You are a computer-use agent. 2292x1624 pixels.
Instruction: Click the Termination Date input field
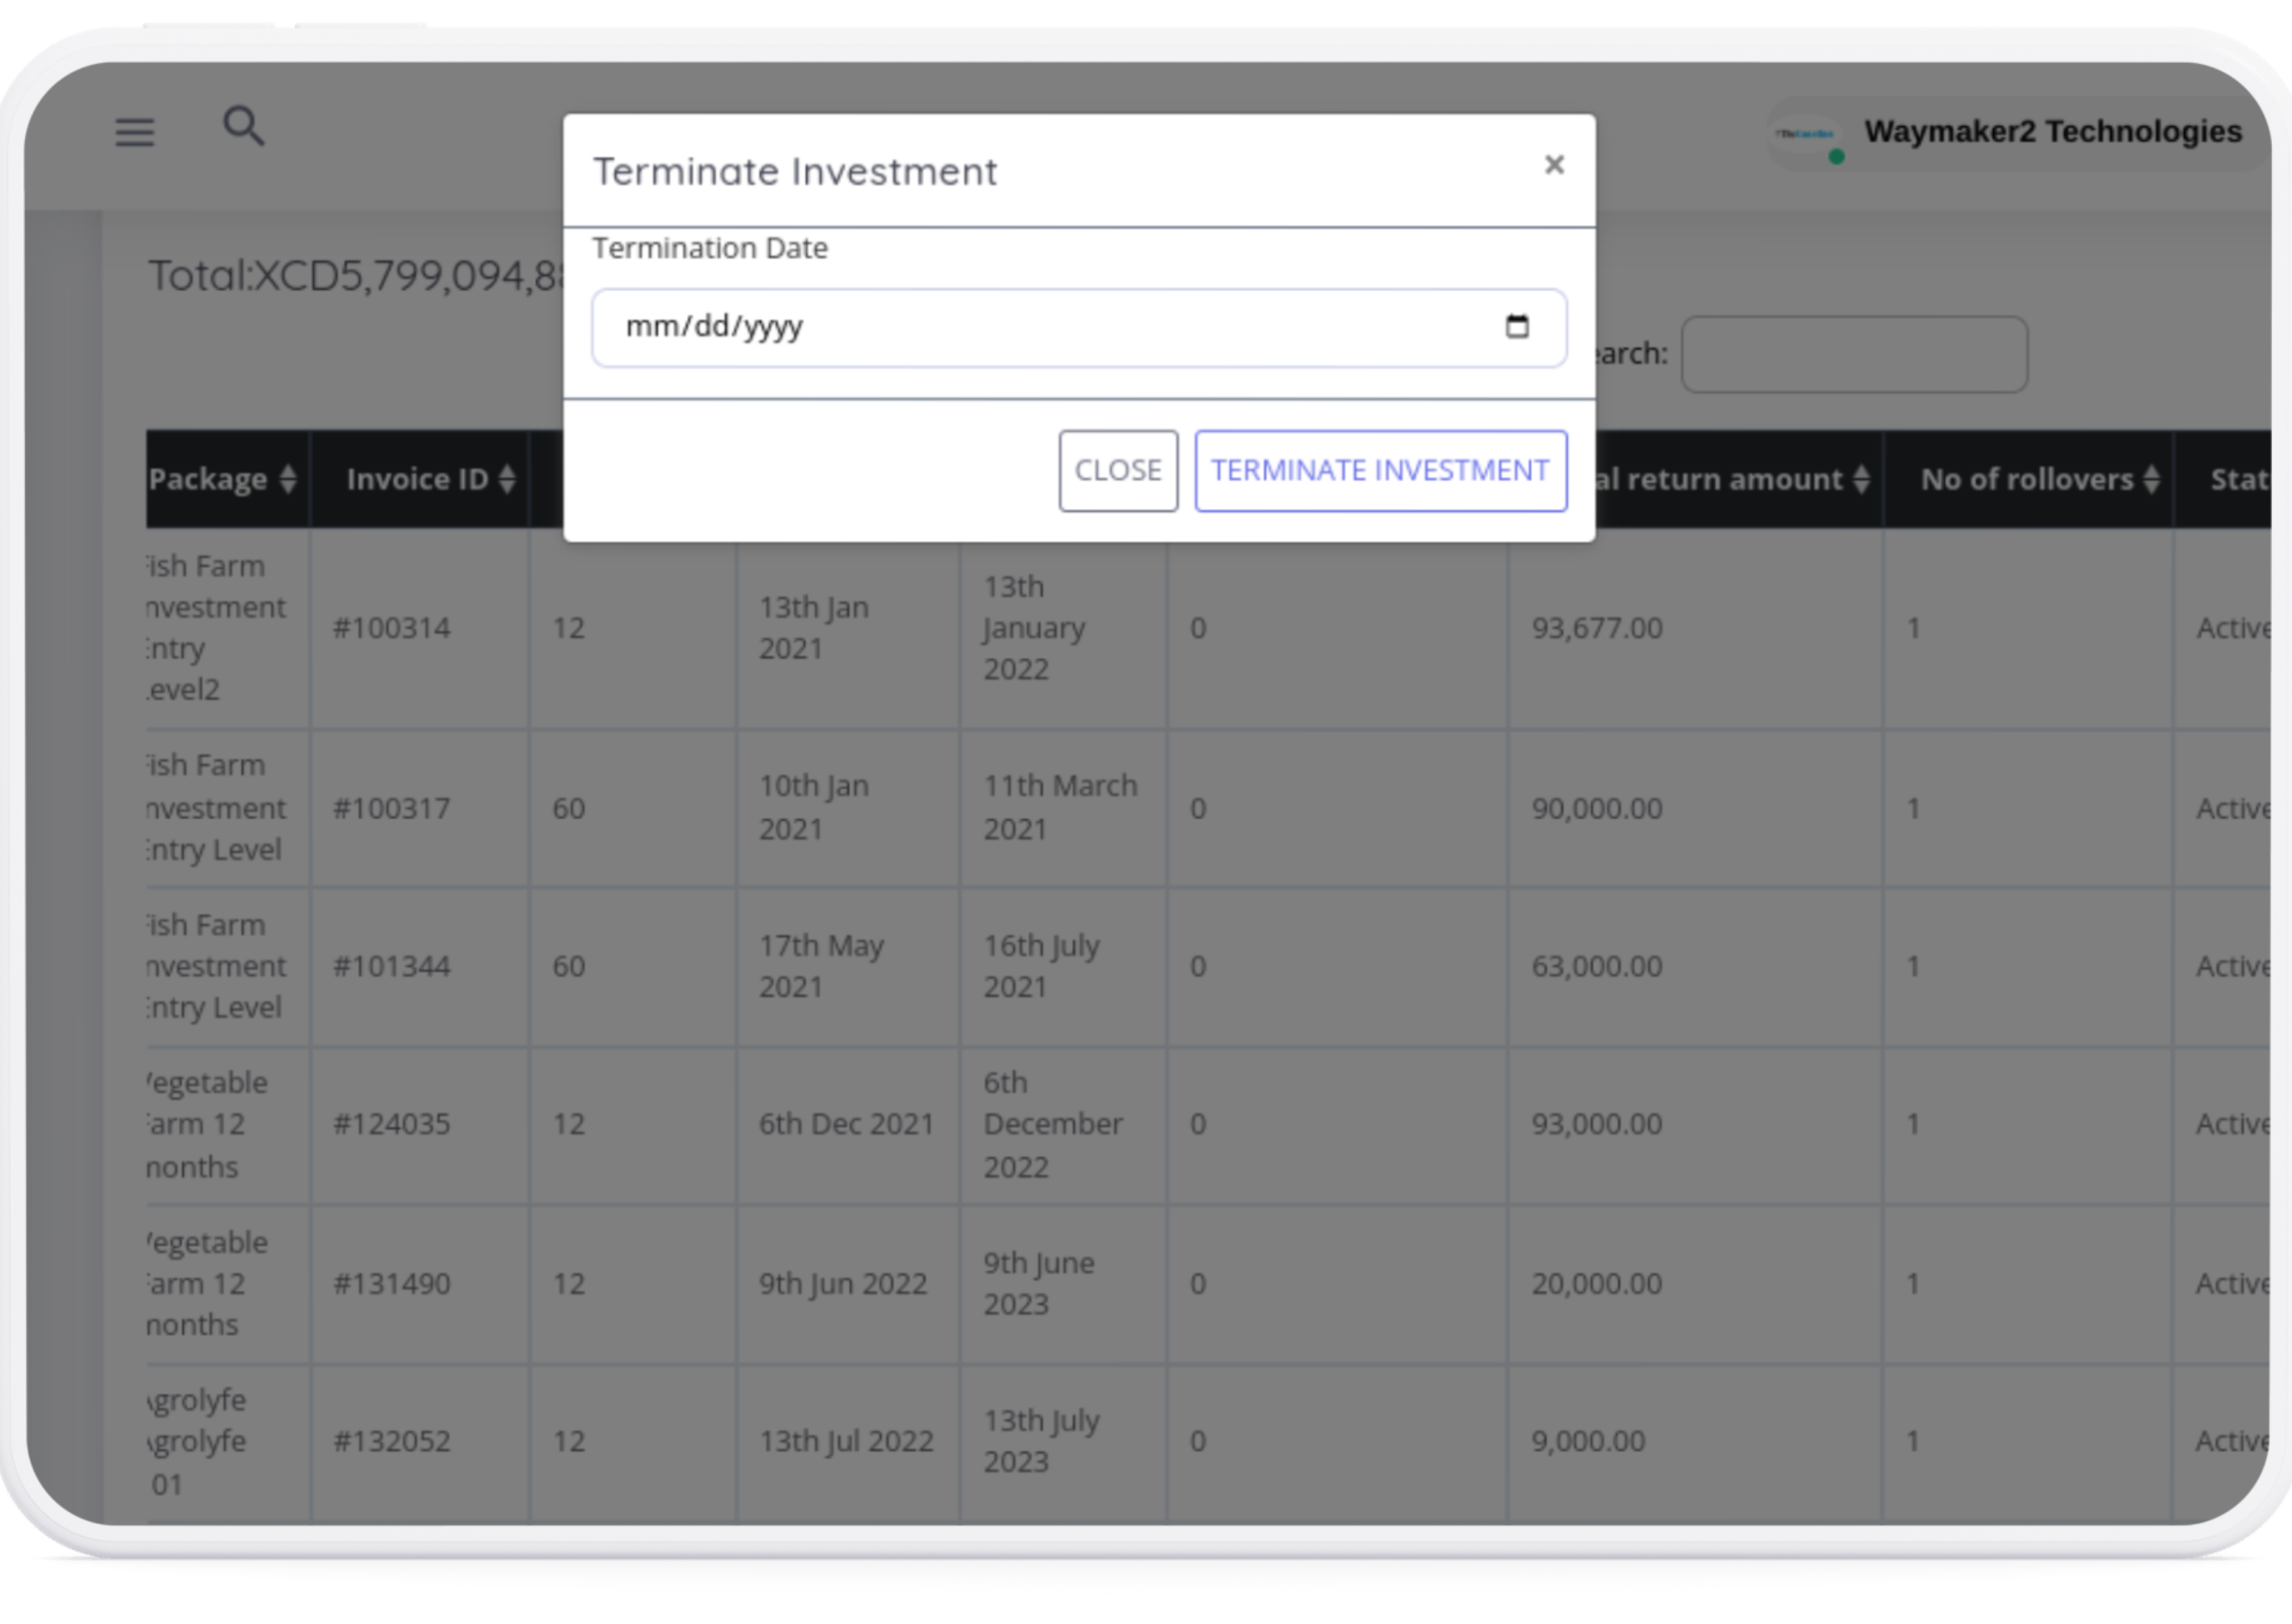point(1000,328)
